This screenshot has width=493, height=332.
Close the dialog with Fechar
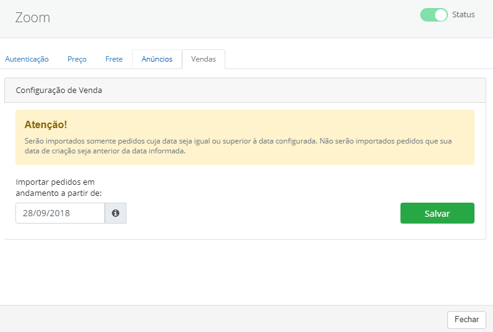466,320
